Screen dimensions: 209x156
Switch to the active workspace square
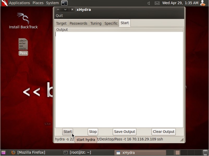click(x=177, y=153)
